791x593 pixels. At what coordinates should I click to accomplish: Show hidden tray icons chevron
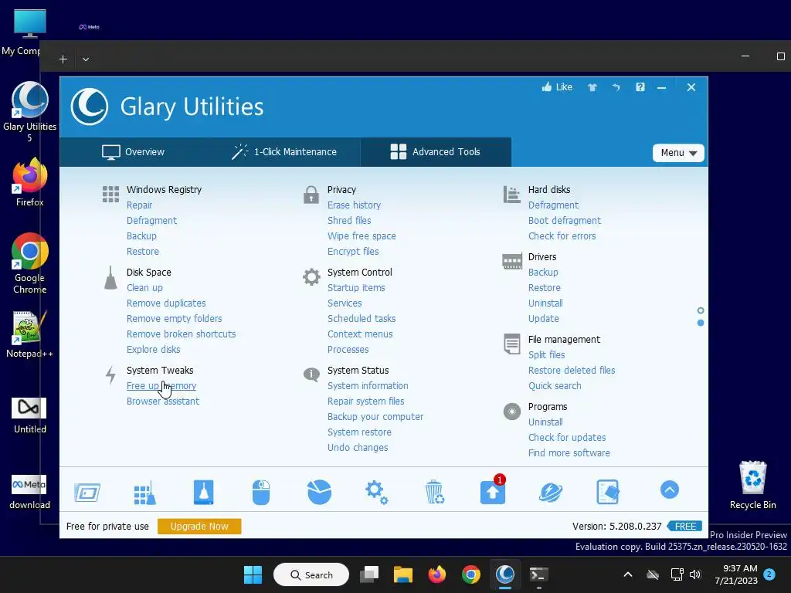point(628,574)
